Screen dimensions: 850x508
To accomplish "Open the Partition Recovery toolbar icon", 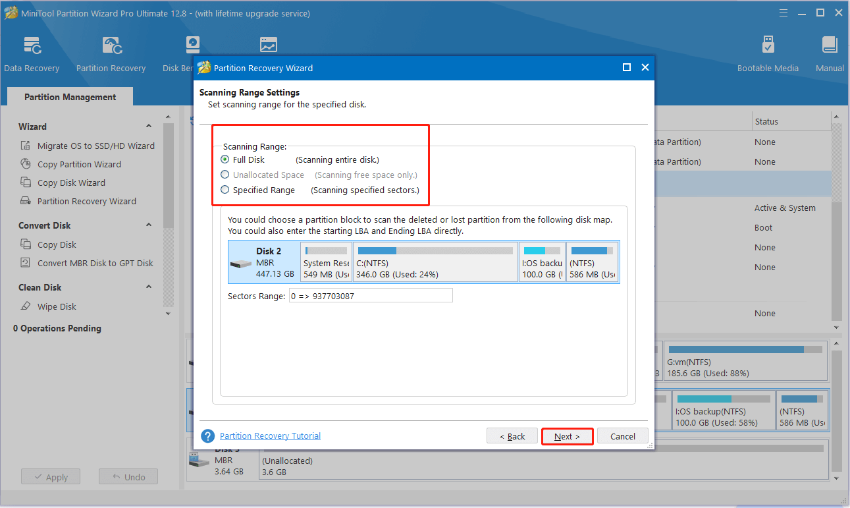I will pyautogui.click(x=111, y=45).
